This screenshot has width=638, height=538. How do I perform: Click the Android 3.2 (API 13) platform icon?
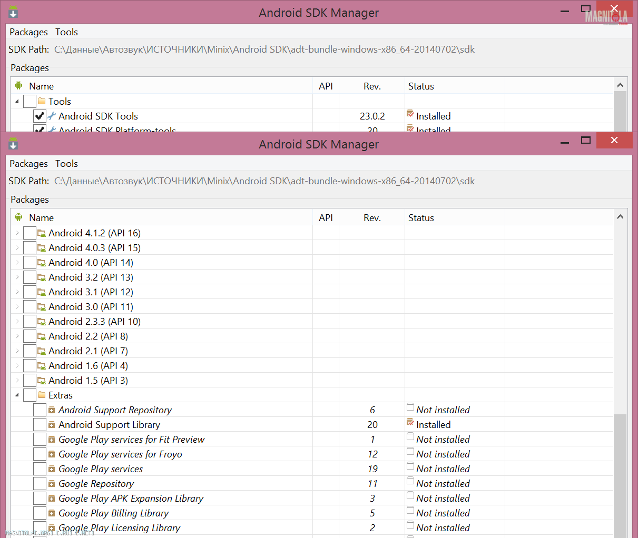(x=42, y=277)
